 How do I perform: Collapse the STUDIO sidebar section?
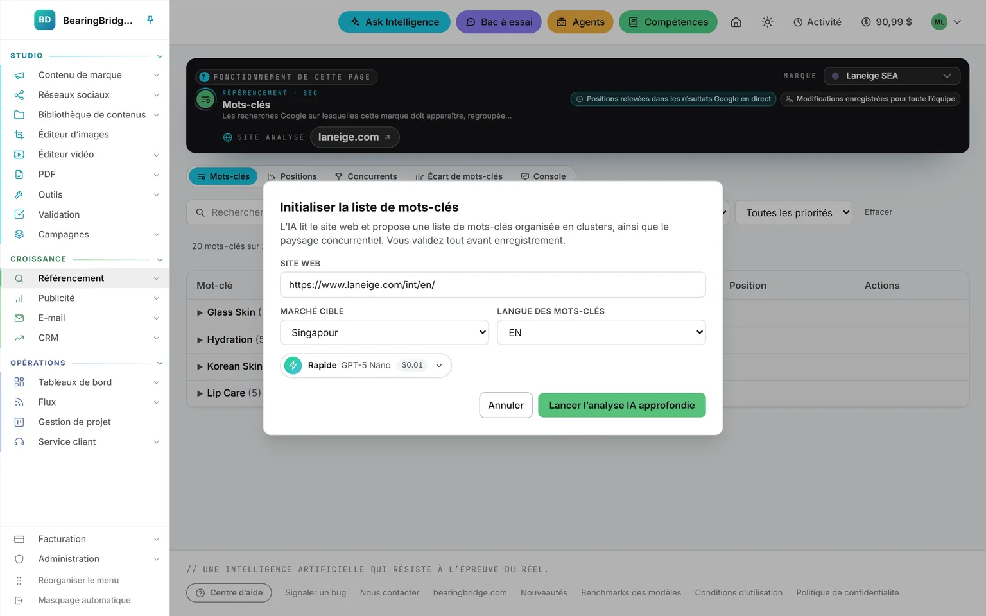tap(160, 56)
